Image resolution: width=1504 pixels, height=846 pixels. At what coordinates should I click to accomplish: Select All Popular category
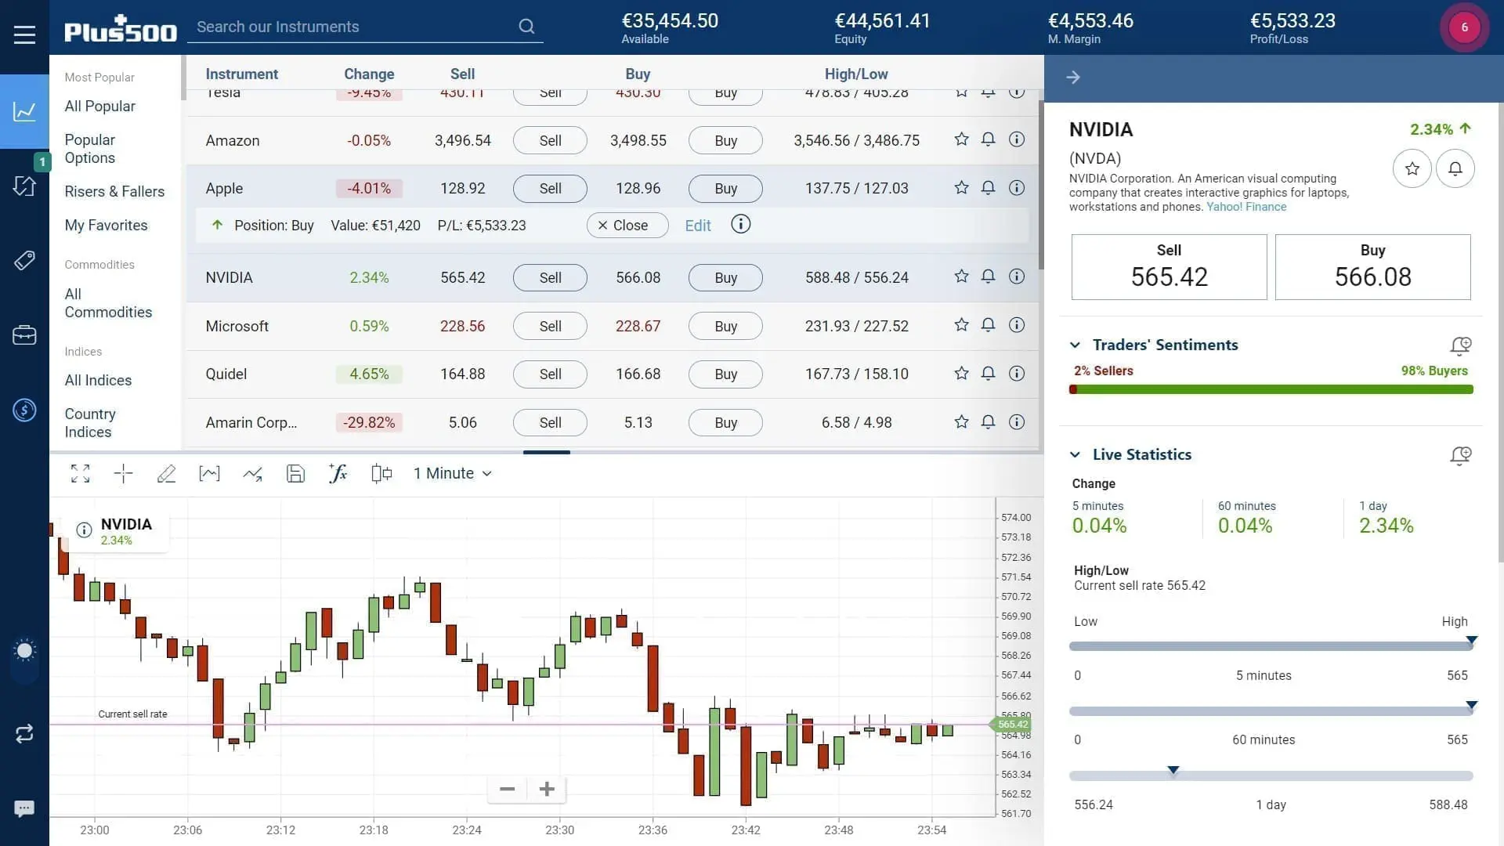tap(100, 106)
